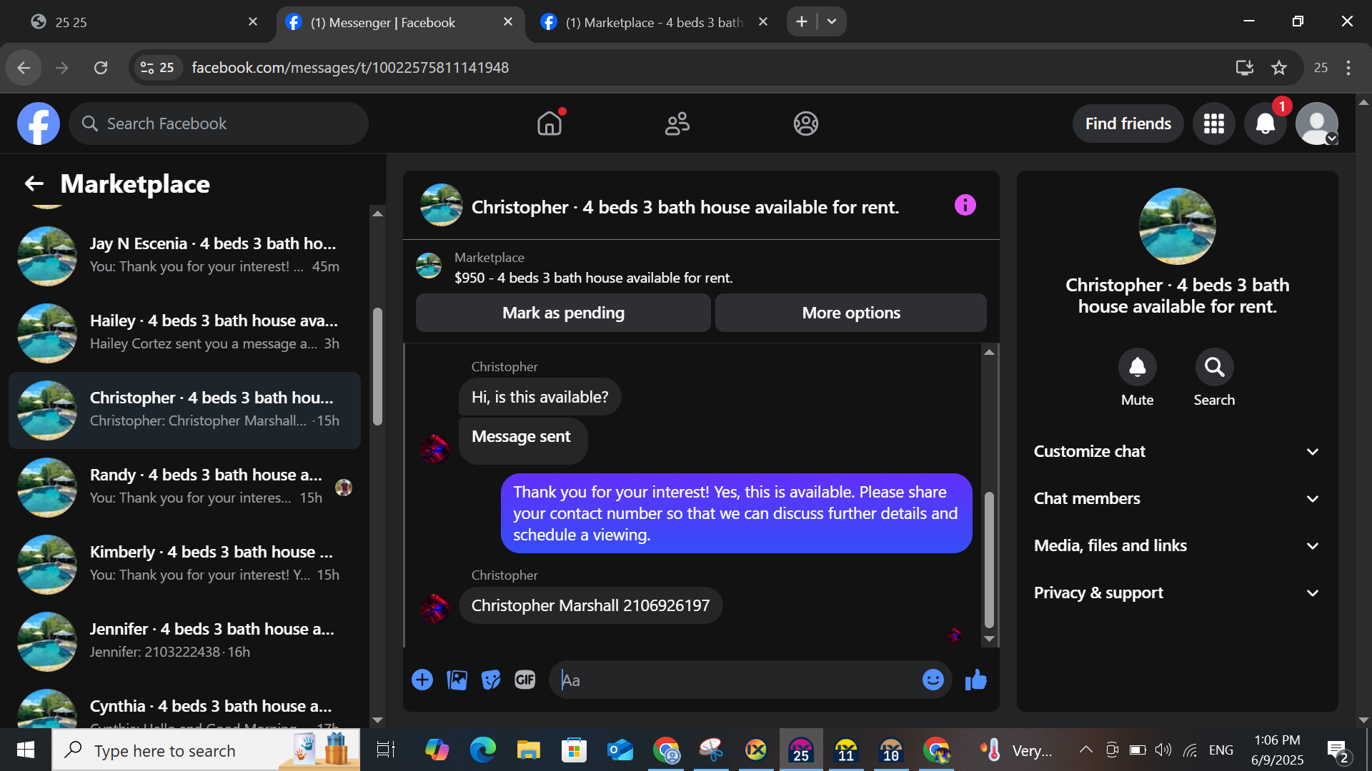Open the purple conversation information icon
Viewport: 1372px width, 771px height.
965,206
